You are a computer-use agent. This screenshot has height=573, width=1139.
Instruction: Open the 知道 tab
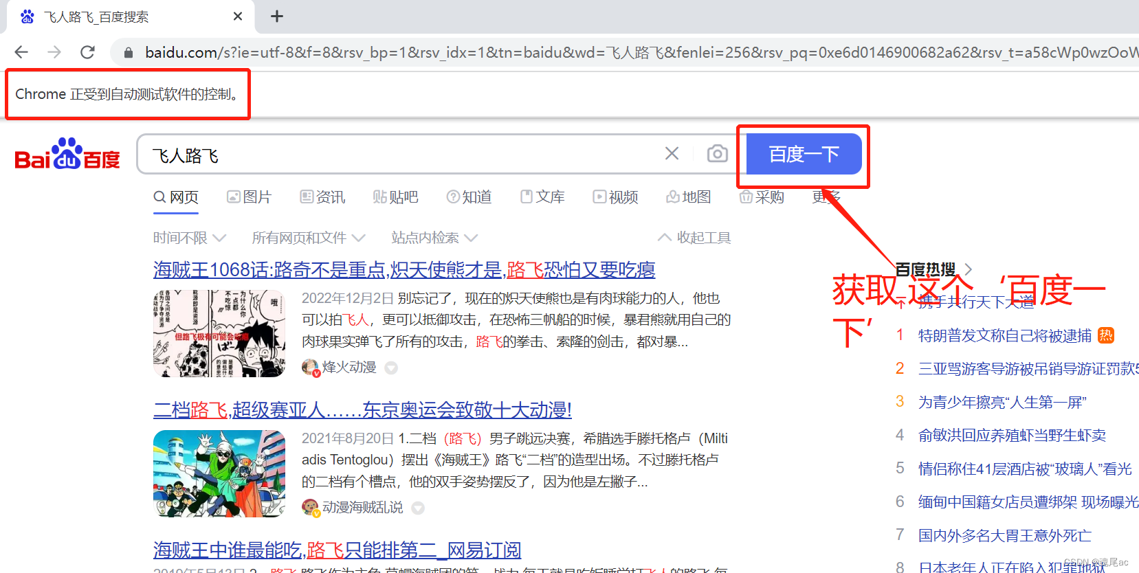pyautogui.click(x=469, y=197)
